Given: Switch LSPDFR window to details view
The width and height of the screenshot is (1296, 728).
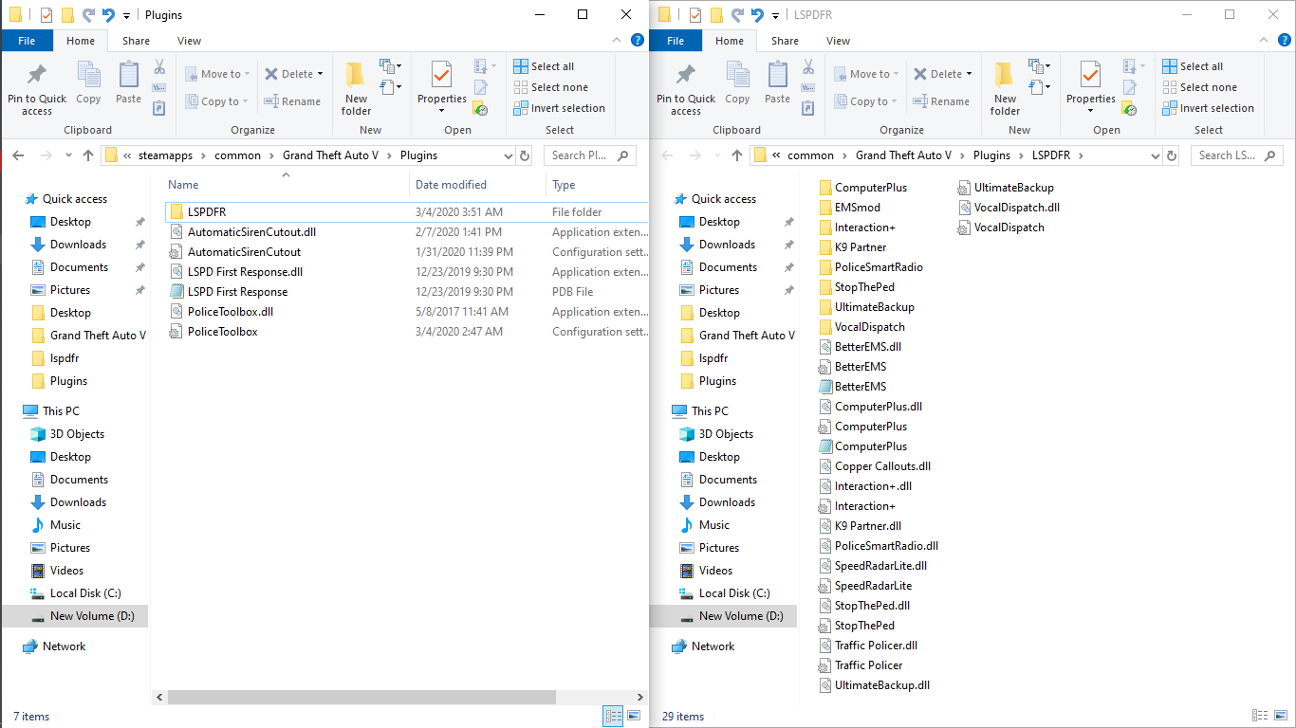Looking at the screenshot, I should (1261, 716).
